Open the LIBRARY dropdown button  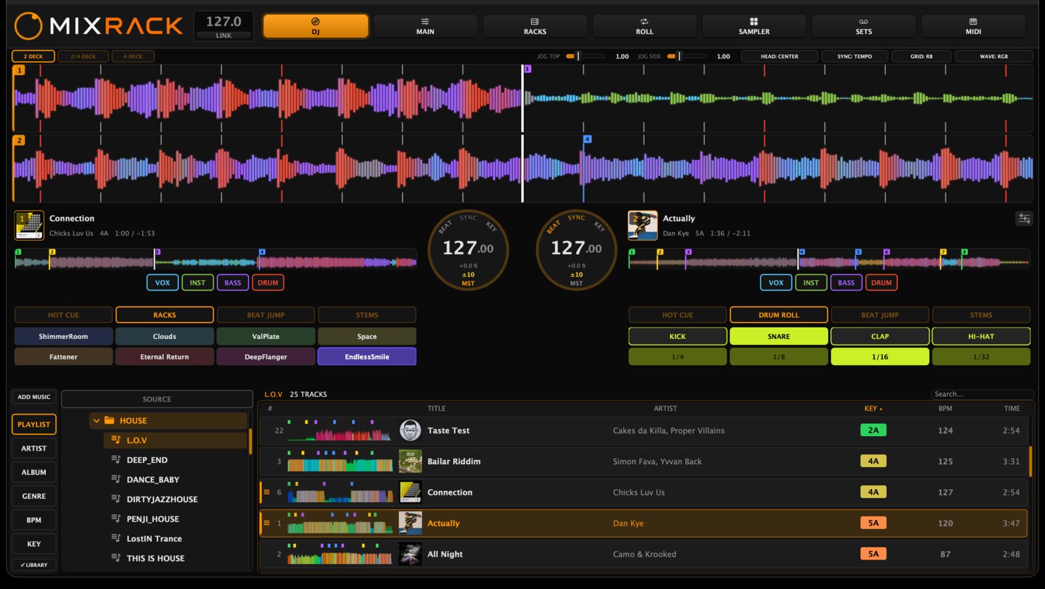coord(34,565)
